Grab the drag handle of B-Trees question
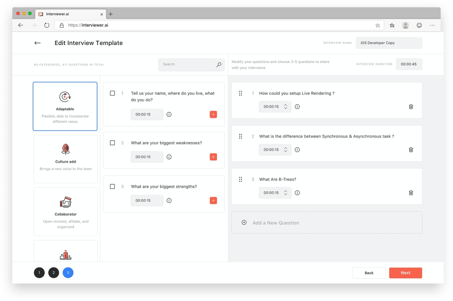Screen dimensions: 453x301 [x=240, y=179]
